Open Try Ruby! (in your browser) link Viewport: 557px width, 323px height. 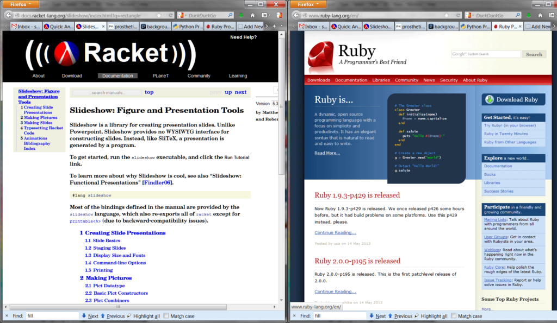pos(510,125)
